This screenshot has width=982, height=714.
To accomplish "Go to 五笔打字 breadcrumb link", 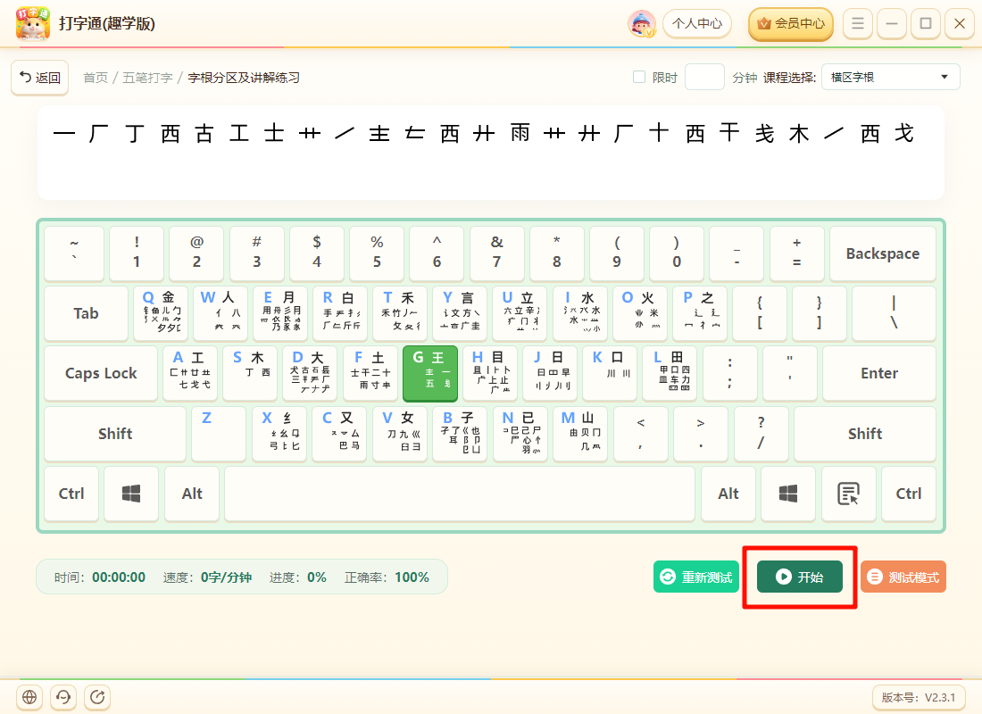I will (x=147, y=78).
